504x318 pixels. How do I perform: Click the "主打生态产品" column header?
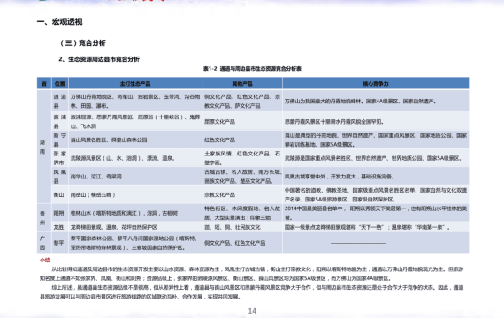135,84
